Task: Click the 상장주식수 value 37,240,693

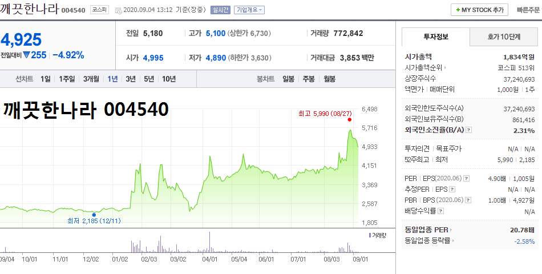Action: 519,79
